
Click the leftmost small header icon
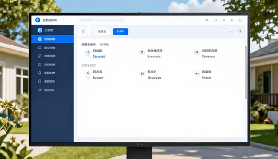pos(207,20)
